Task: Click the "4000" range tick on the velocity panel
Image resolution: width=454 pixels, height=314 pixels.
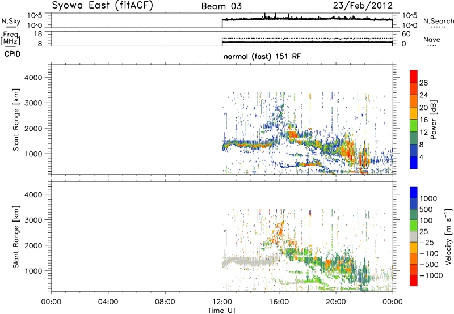Action: pyautogui.click(x=33, y=194)
